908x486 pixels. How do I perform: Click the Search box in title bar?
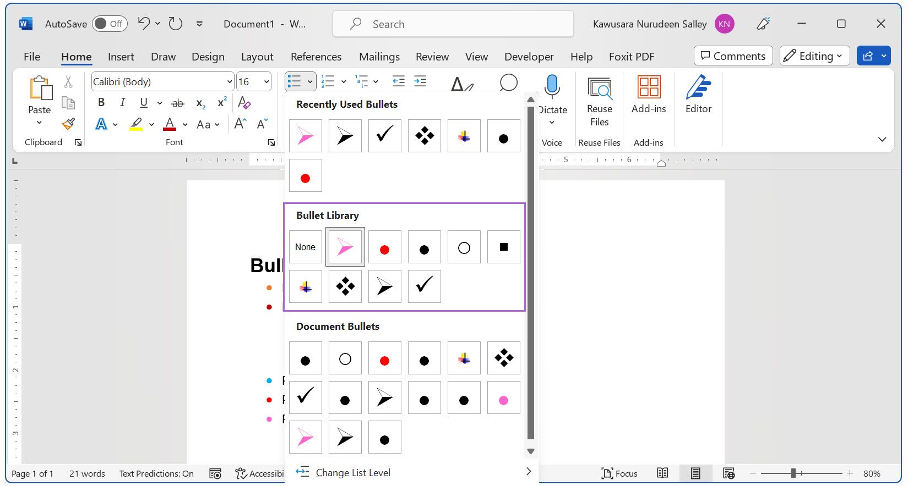[453, 24]
